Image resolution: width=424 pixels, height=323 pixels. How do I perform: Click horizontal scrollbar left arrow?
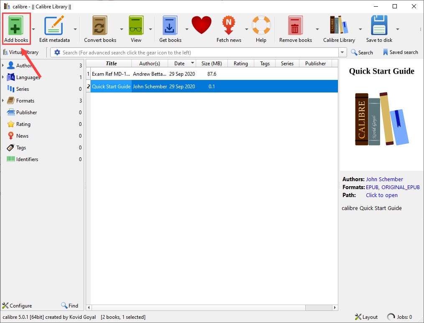89,308
